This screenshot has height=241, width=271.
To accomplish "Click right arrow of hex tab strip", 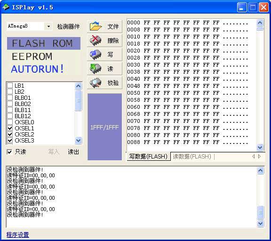I will (259, 157).
